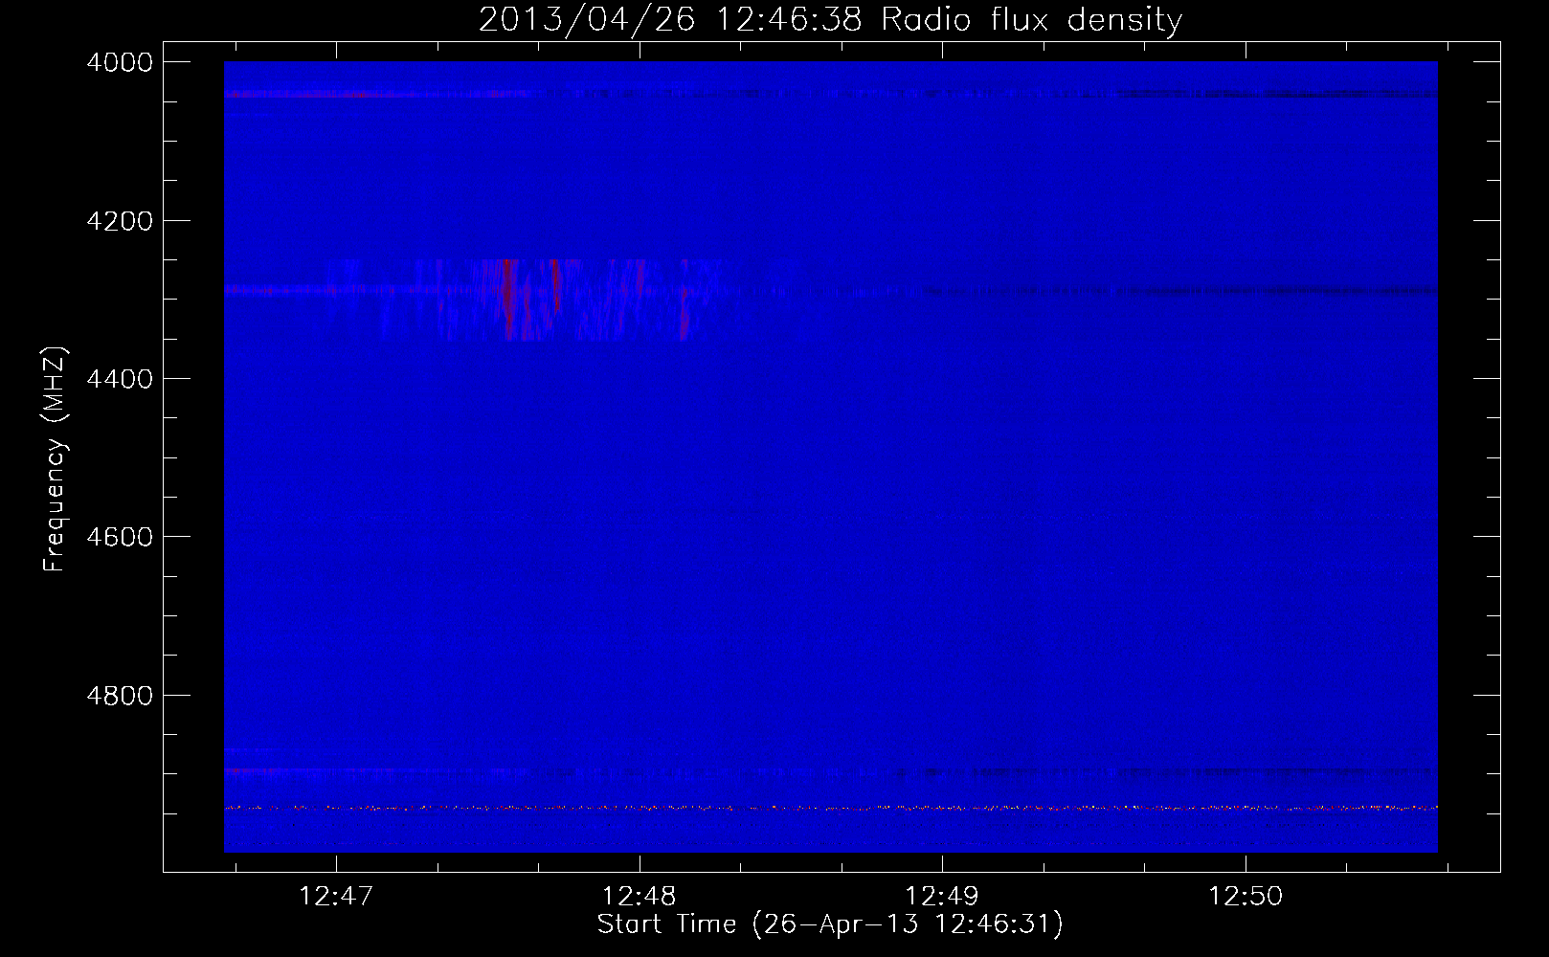Click the orange dotted band below 4900 MHz

click(x=830, y=808)
